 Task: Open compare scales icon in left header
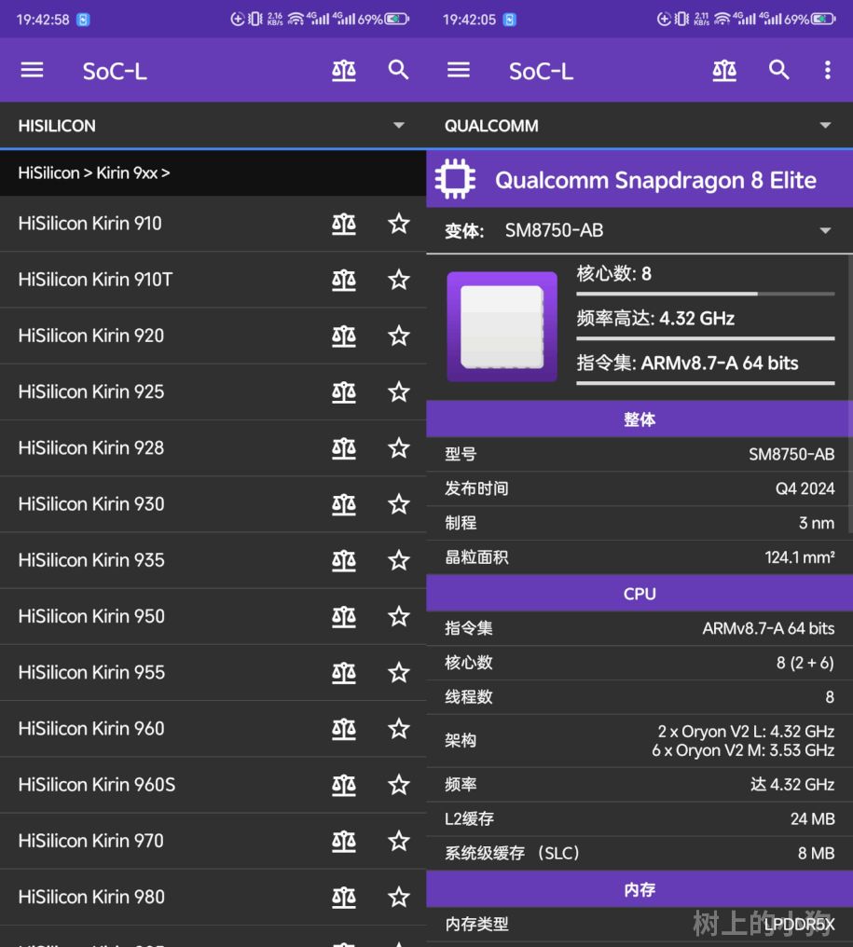pyautogui.click(x=344, y=71)
